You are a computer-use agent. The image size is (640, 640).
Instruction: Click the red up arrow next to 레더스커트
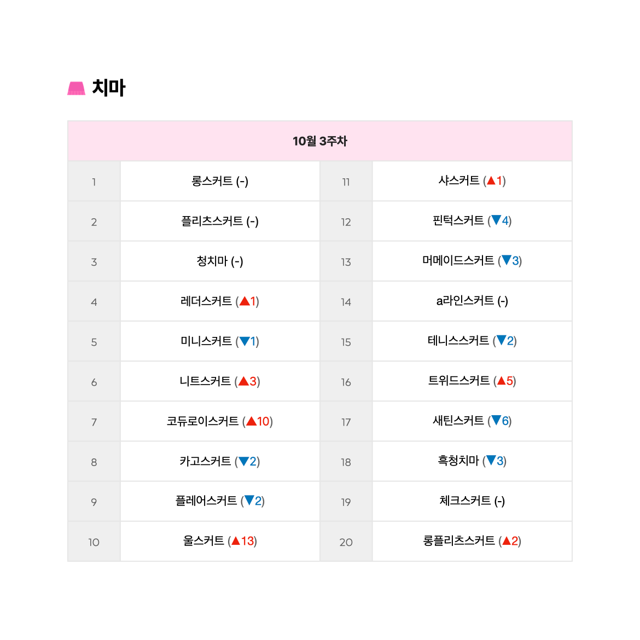pos(245,301)
